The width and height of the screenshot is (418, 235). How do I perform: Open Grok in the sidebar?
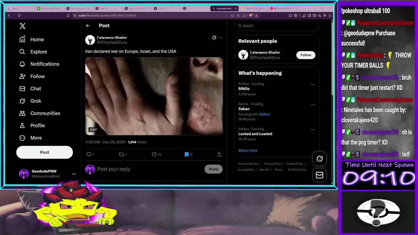click(30, 101)
